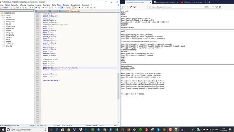Image resolution: width=234 pixels, height=132 pixels.
Task: Click the Undo arrow in Notepad++ toolbar
Action: click(30, 8)
